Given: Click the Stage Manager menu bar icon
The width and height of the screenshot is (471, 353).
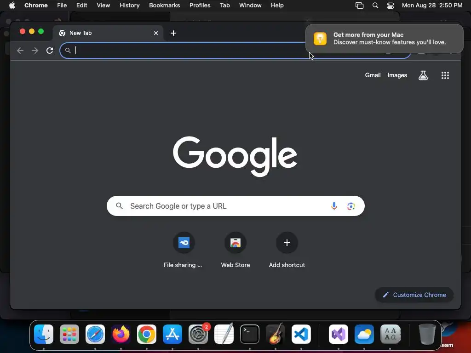Looking at the screenshot, I should point(359,5).
